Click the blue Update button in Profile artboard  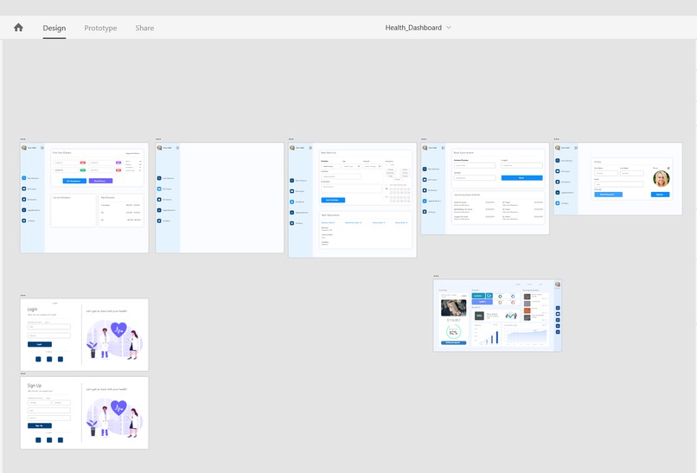point(660,195)
